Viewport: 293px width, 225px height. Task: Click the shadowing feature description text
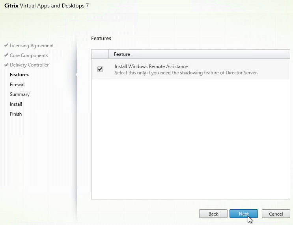click(186, 73)
